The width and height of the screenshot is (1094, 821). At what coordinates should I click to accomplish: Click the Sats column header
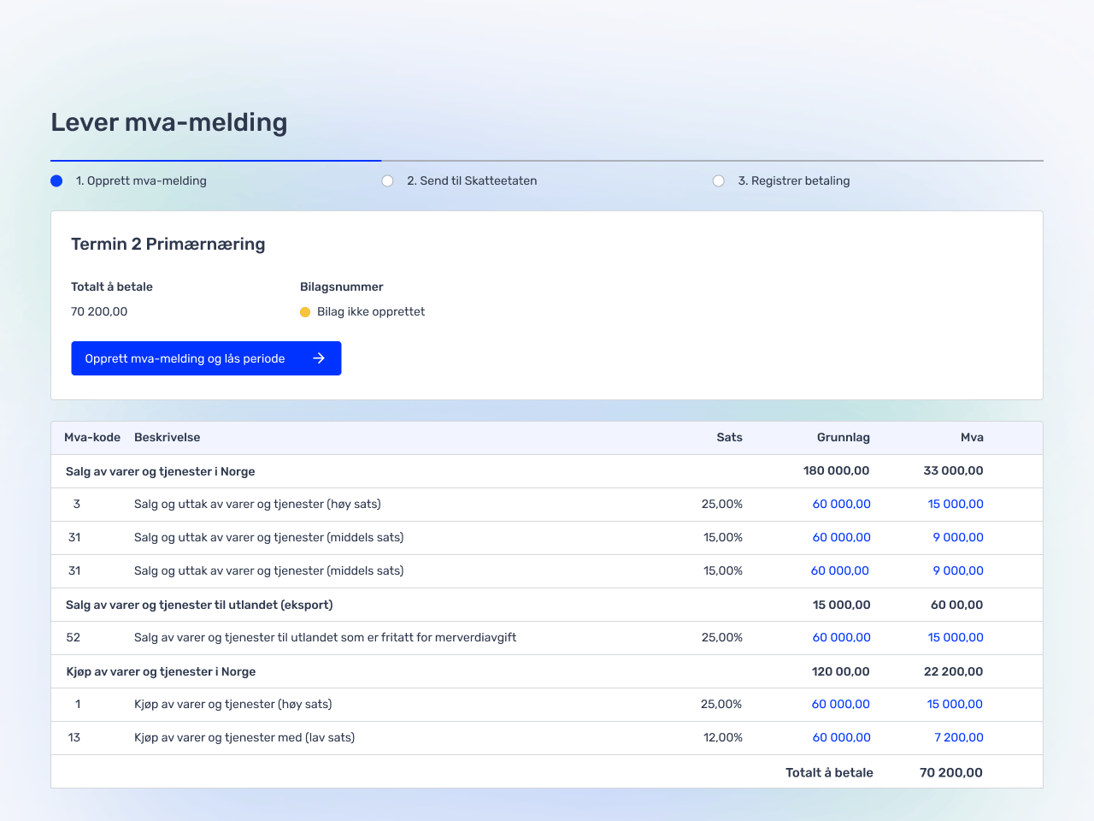point(729,437)
